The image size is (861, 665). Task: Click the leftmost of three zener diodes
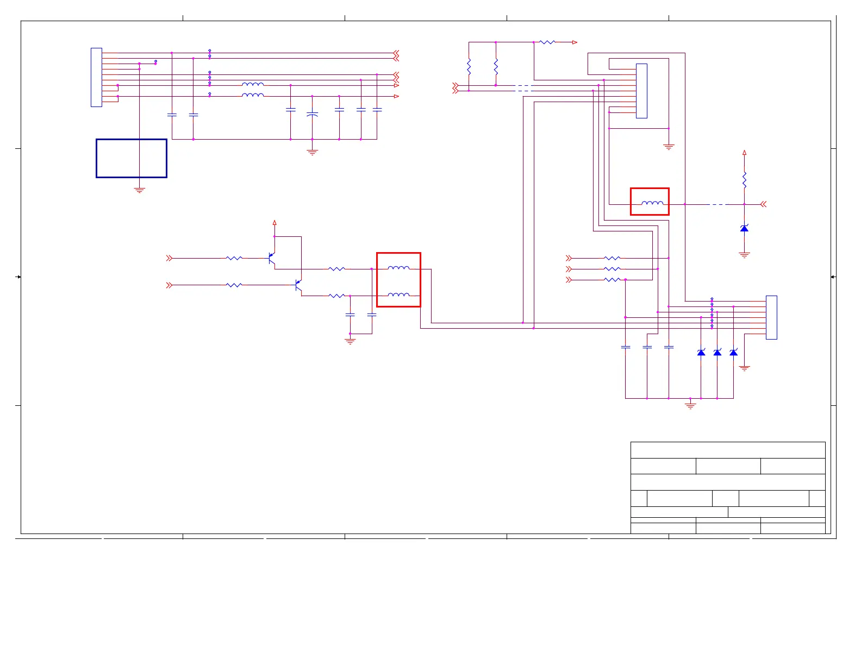coord(701,353)
